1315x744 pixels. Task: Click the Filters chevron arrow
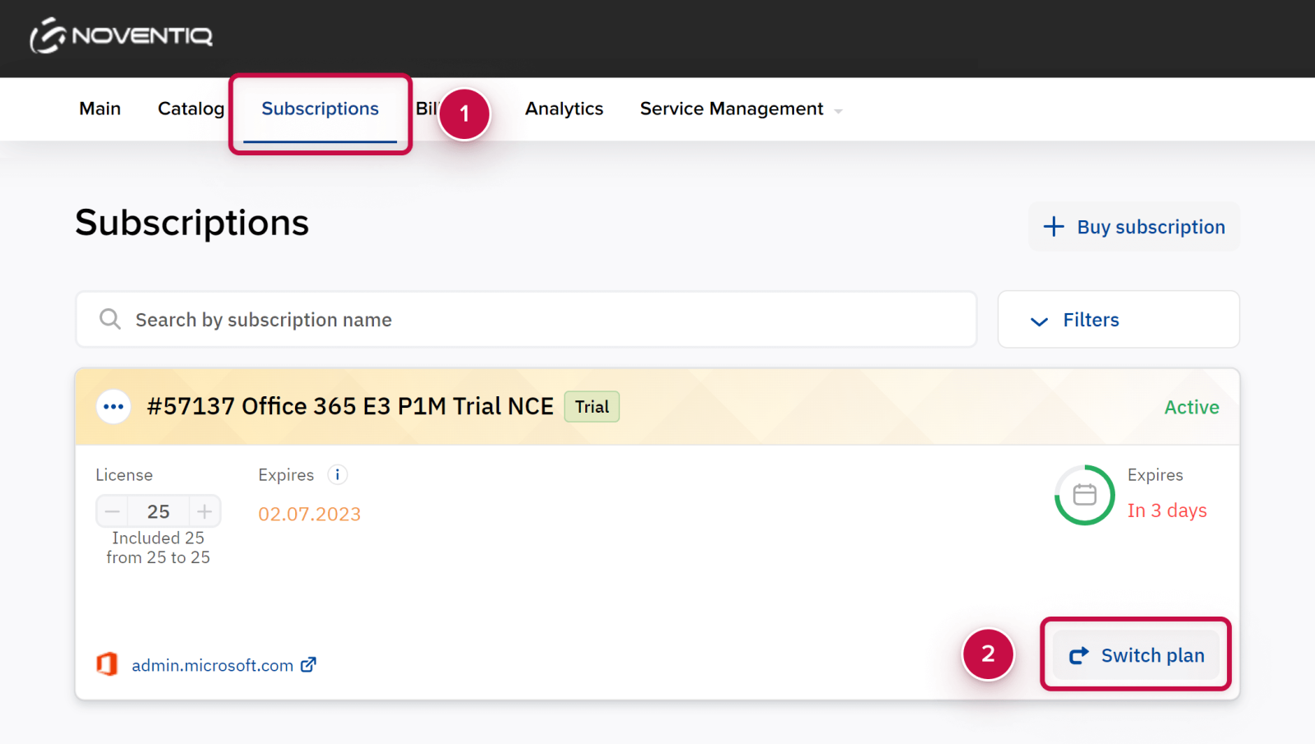tap(1040, 321)
